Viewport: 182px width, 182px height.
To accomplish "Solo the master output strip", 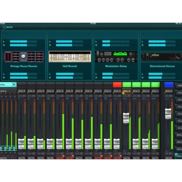I will click(x=169, y=91).
